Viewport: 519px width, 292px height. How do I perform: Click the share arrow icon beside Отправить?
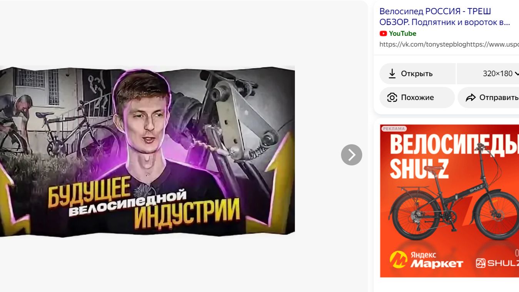click(471, 97)
